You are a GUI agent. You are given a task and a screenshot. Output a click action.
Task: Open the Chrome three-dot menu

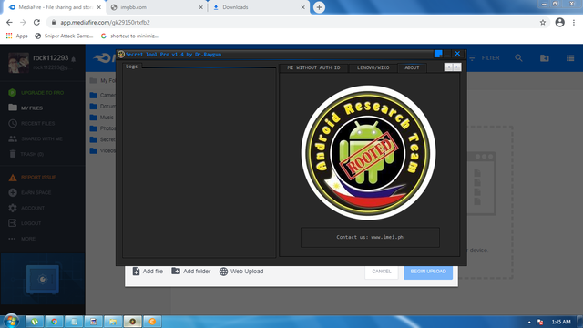(574, 22)
